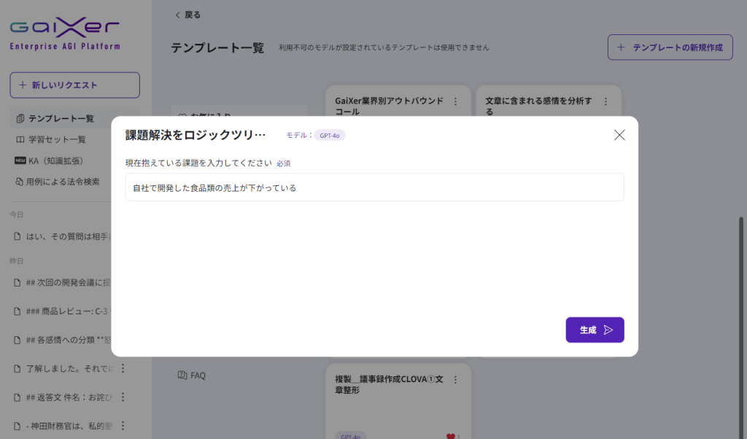Close the logic tree template dialog
Screen dimensions: 747x439
(619, 135)
